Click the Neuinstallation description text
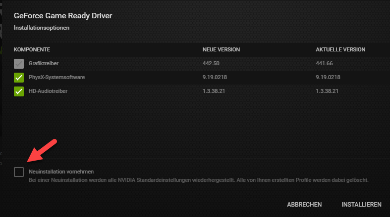This screenshot has height=217, width=390. point(199,180)
